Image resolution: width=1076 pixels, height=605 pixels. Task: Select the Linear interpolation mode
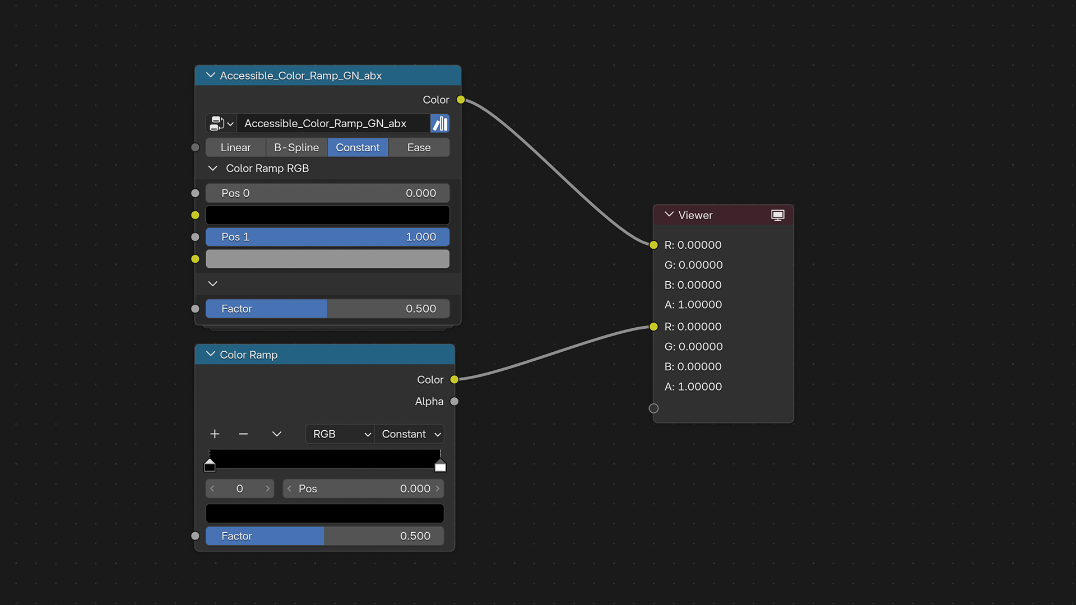[x=235, y=147]
